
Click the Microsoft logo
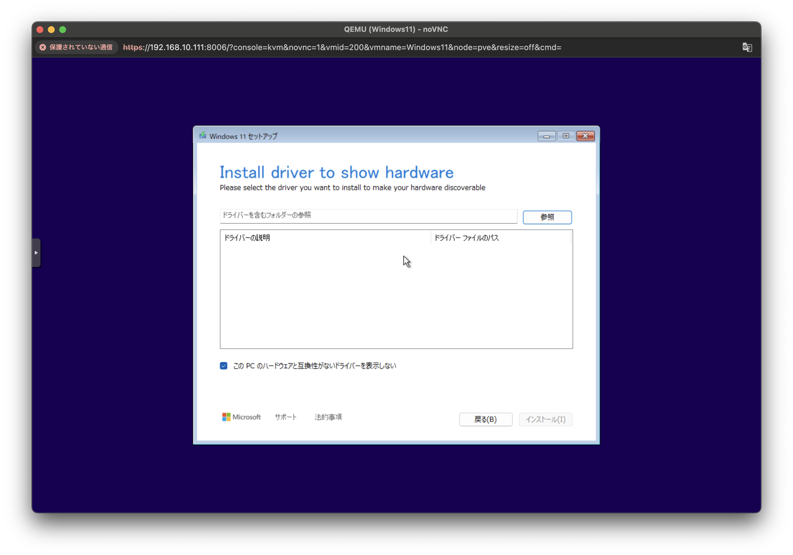pyautogui.click(x=241, y=417)
